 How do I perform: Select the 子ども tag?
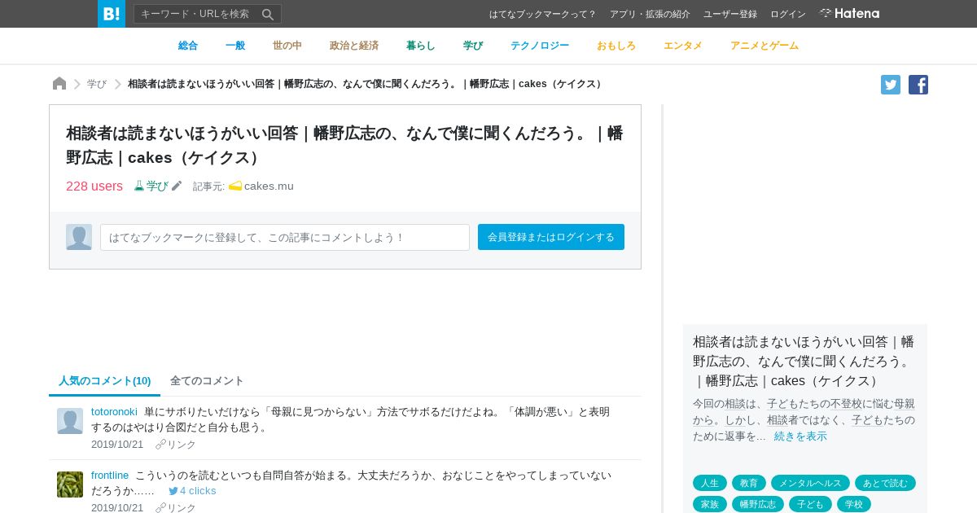[810, 504]
